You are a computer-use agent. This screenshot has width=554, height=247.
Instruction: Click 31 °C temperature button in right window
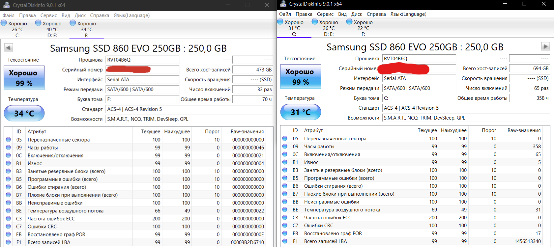301,112
